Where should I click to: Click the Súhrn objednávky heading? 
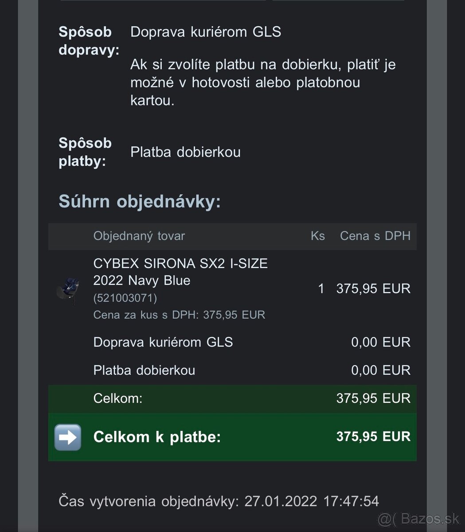[140, 202]
